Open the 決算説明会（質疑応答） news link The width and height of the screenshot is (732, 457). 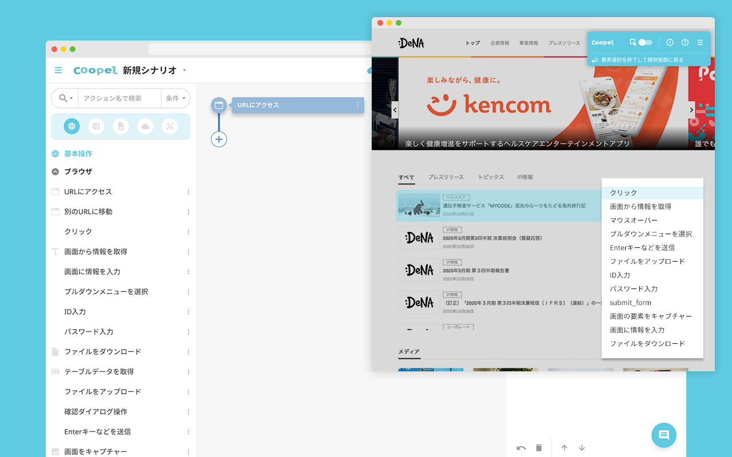tap(492, 238)
